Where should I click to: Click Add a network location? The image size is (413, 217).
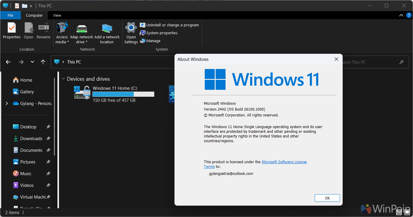tap(107, 33)
